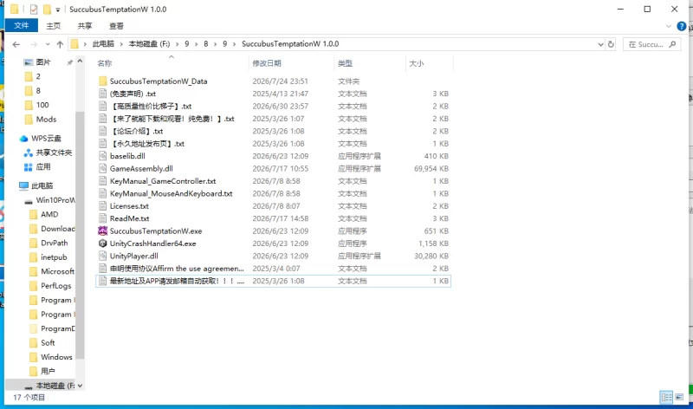Viewport: 693px width, 409px height.
Task: Select 应用 in the sidebar
Action: [43, 166]
